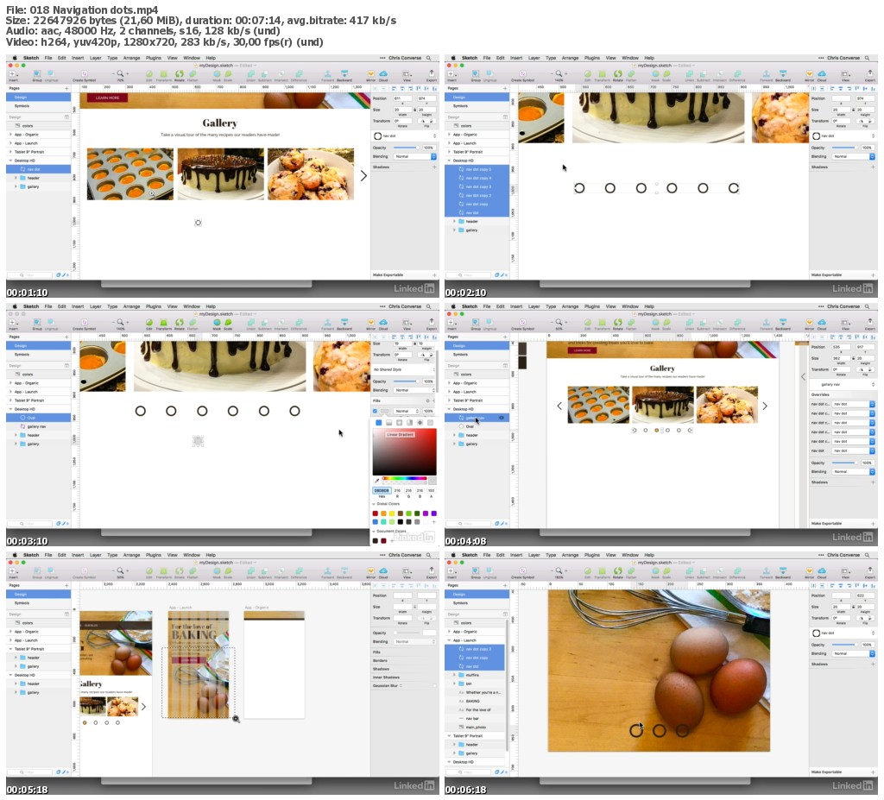Open the Arrange menu in the 00:04:08 frame
The width and height of the screenshot is (884, 800).
click(x=570, y=306)
